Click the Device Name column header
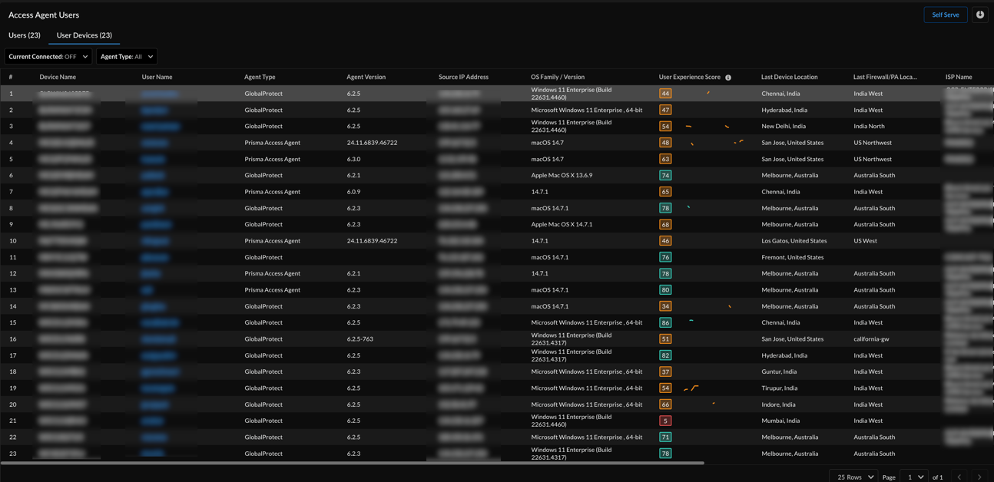The height and width of the screenshot is (482, 994). (x=58, y=77)
